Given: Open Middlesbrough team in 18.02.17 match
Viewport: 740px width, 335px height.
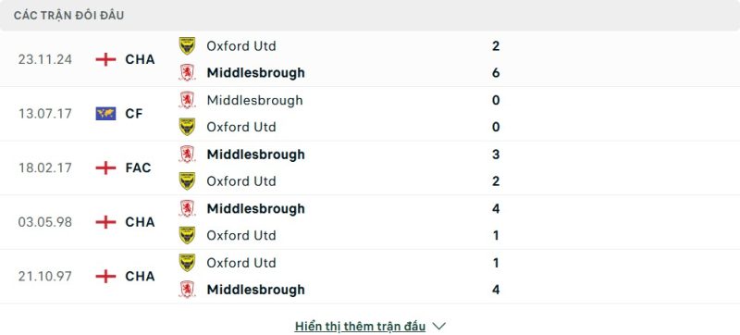Looking at the screenshot, I should click(x=256, y=155).
